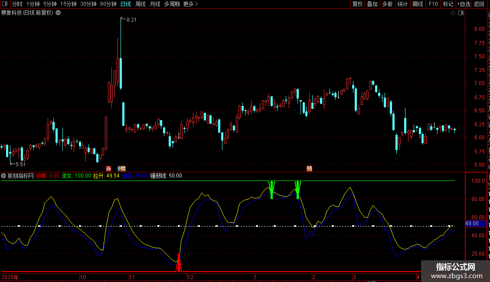Select the 15分钟 period tab
This screenshot has height=282, width=490.
pyautogui.click(x=69, y=4)
